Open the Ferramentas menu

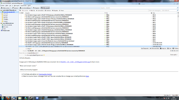(x=23, y=6)
